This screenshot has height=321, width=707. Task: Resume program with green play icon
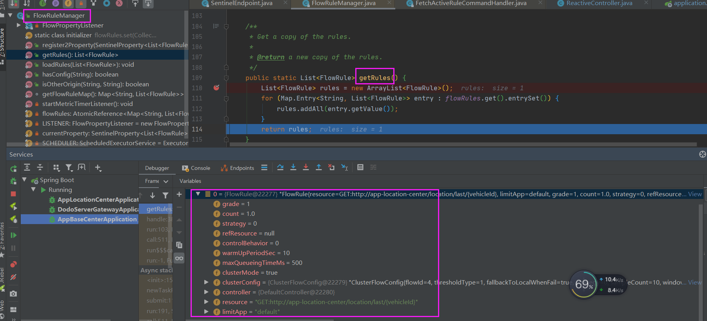[13, 235]
